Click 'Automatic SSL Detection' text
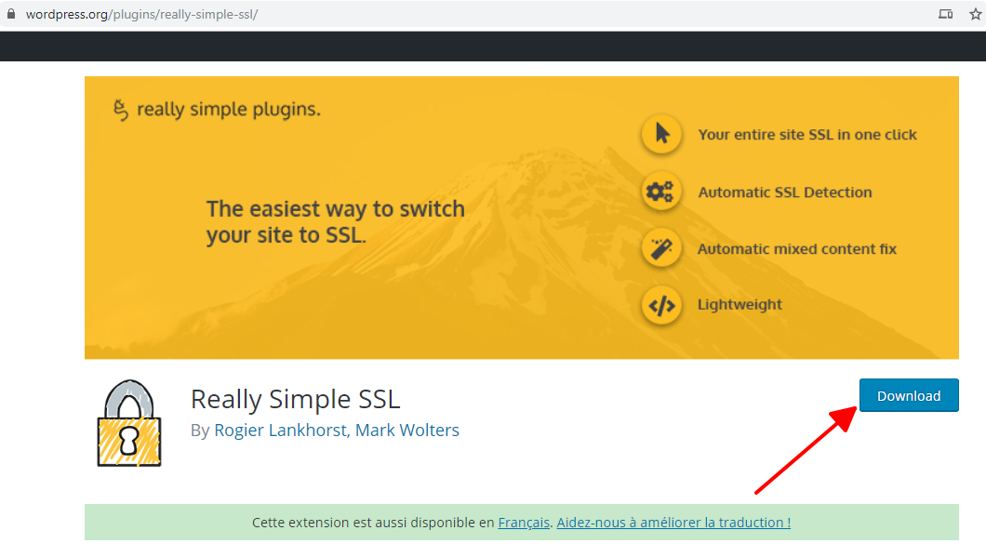This screenshot has width=986, height=557. point(785,192)
